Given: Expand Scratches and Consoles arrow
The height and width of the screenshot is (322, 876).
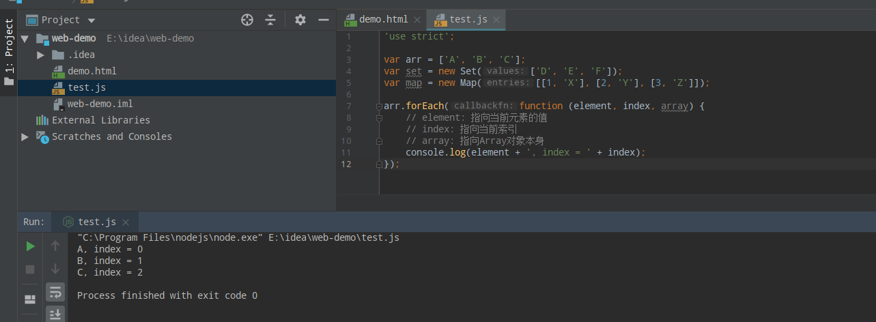Looking at the screenshot, I should point(25,136).
